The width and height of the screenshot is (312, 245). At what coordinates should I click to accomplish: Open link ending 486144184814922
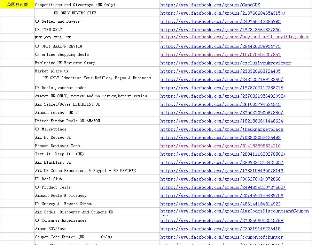221,204
